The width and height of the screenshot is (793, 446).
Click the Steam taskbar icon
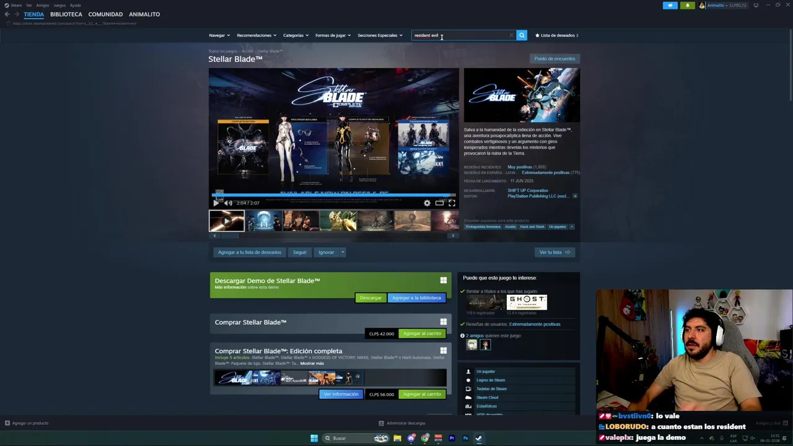tap(479, 438)
